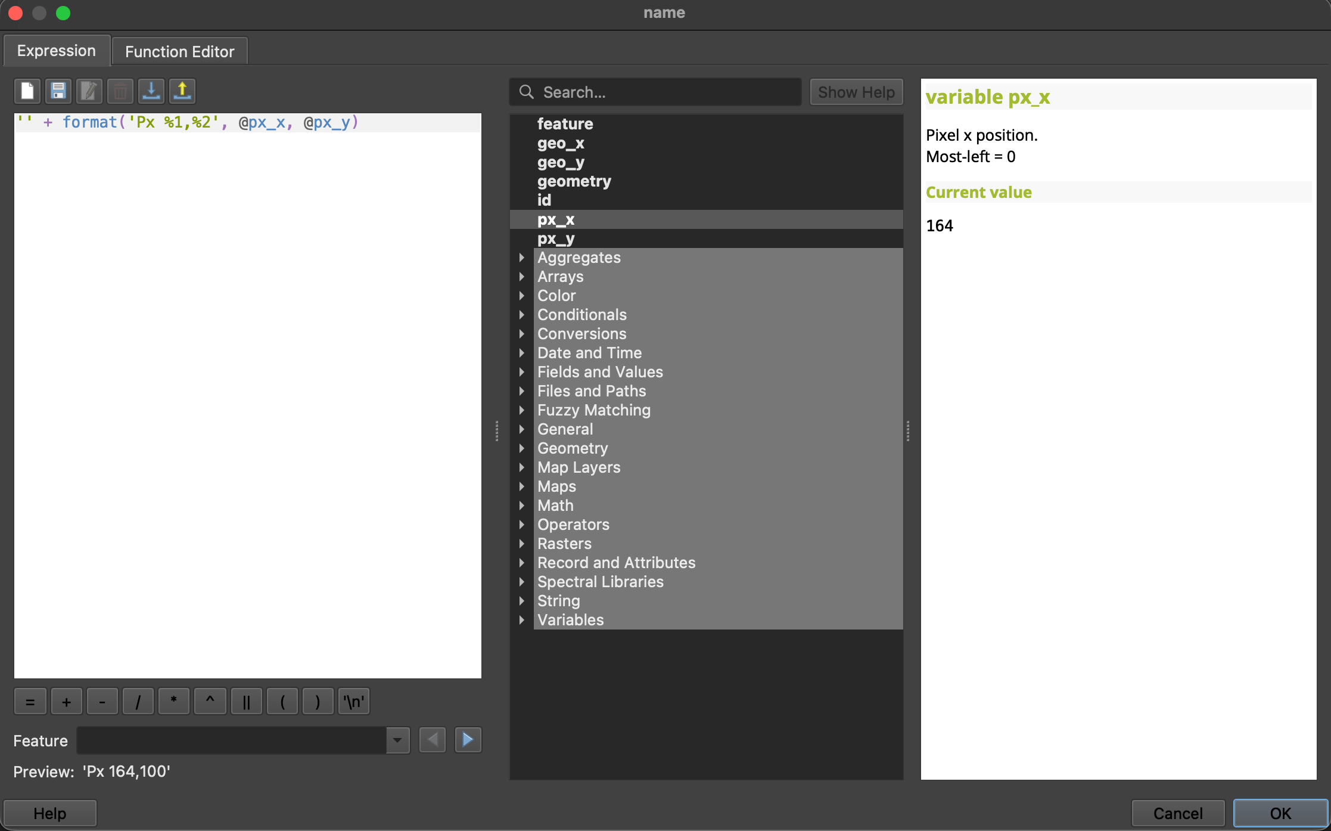
Task: Expand the Conversions group
Action: click(522, 334)
